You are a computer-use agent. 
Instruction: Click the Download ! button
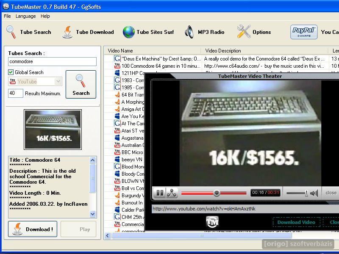click(33, 229)
